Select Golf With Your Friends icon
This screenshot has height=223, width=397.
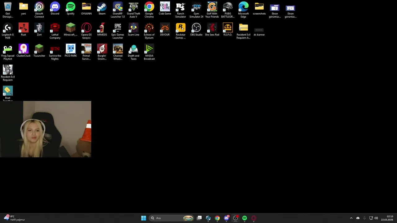point(212,10)
